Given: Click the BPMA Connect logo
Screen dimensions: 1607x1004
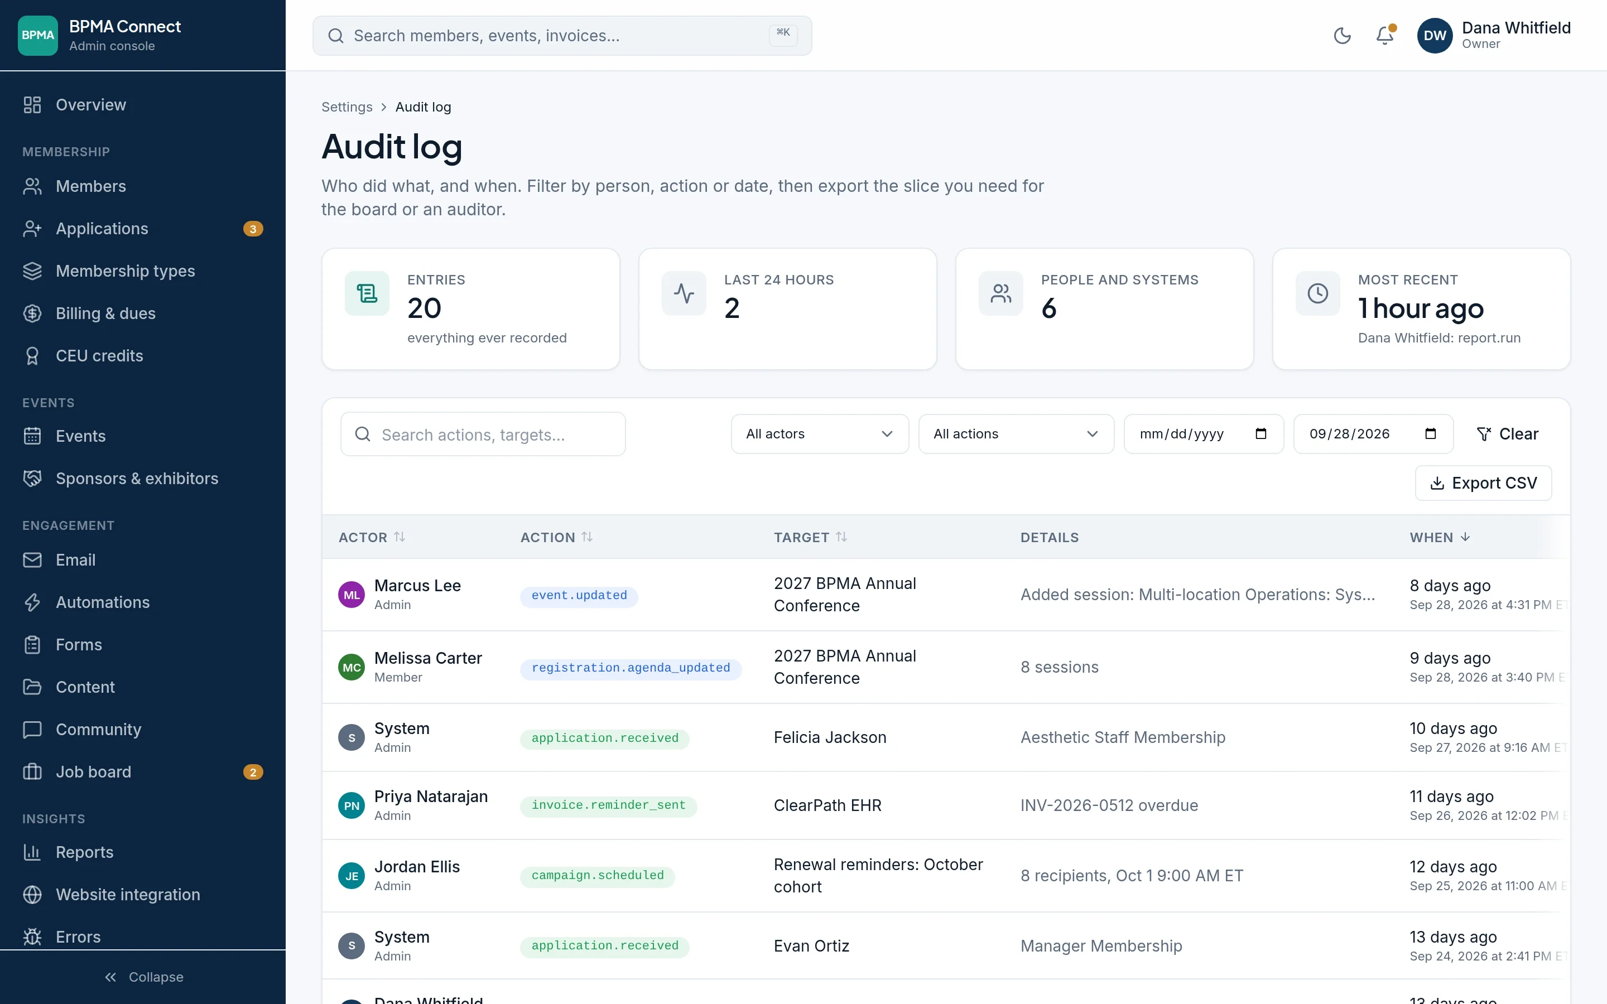Looking at the screenshot, I should coord(38,35).
